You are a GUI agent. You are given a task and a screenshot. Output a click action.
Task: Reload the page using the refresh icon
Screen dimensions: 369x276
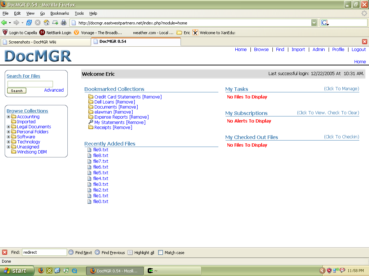tap(28, 22)
